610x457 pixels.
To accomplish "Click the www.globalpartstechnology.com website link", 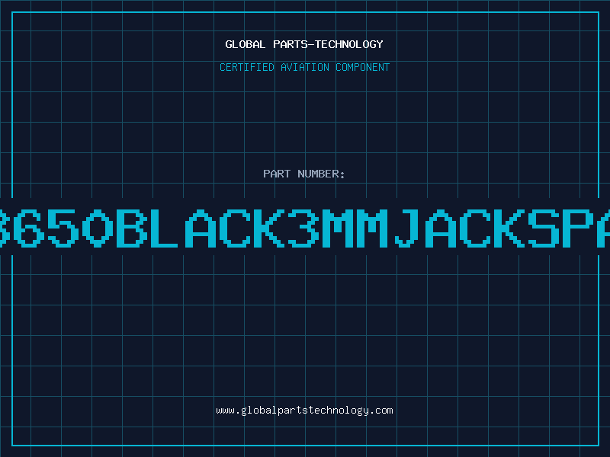I will 304,411.
